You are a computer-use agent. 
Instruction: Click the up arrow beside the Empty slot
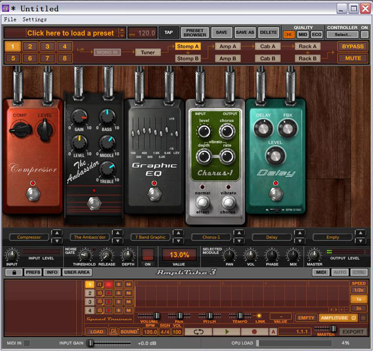(361, 233)
